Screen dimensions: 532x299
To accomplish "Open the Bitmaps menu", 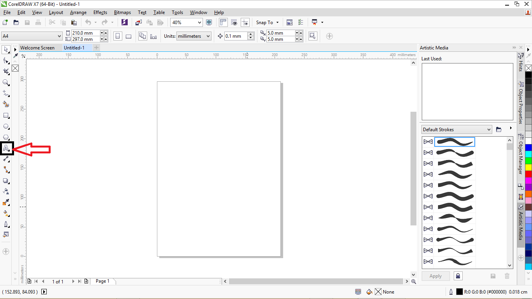I will pyautogui.click(x=122, y=12).
